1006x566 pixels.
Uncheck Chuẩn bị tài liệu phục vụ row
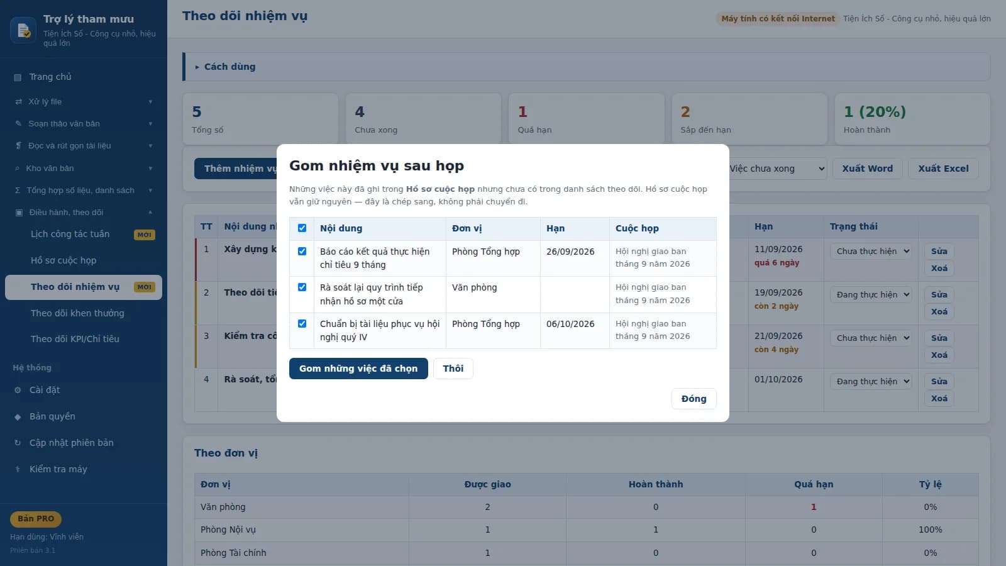tap(302, 324)
